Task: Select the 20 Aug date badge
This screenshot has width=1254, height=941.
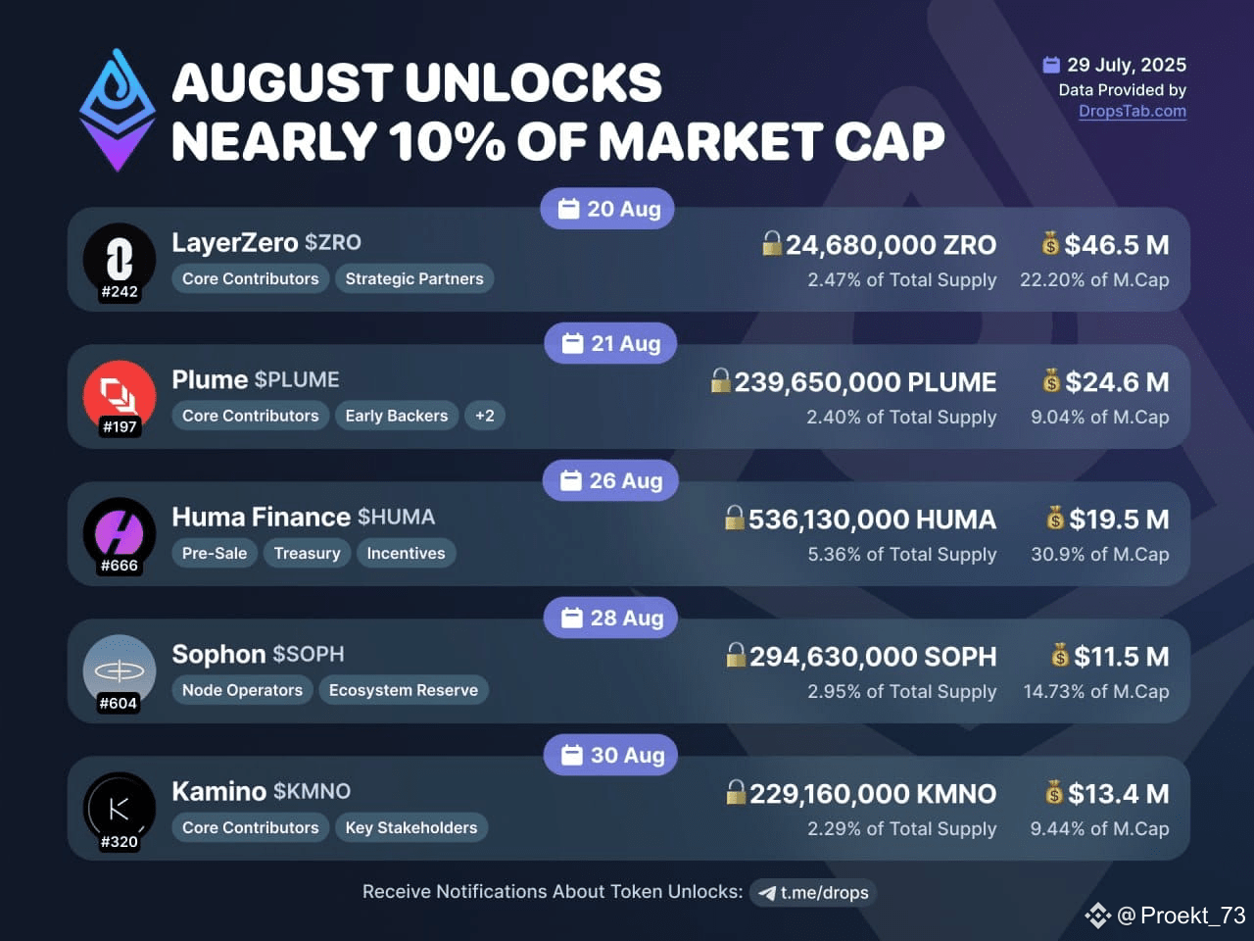Action: pos(607,209)
